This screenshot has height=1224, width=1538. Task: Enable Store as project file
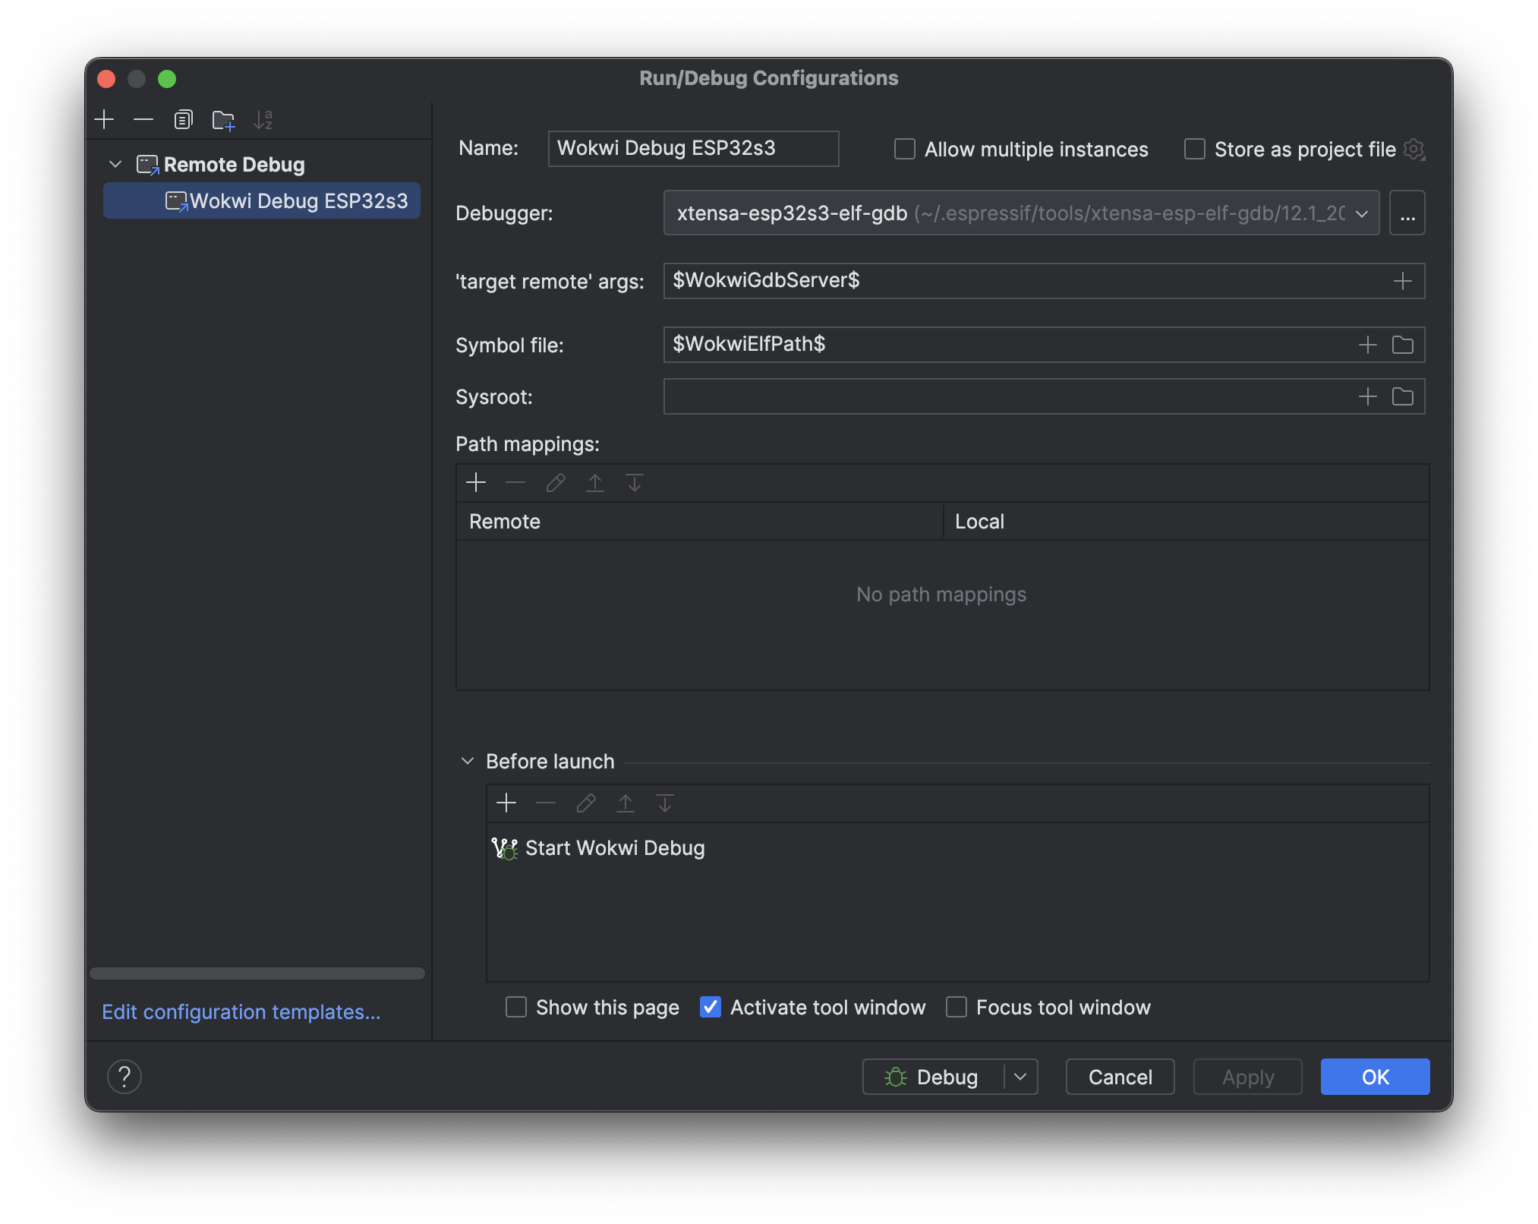(1195, 149)
